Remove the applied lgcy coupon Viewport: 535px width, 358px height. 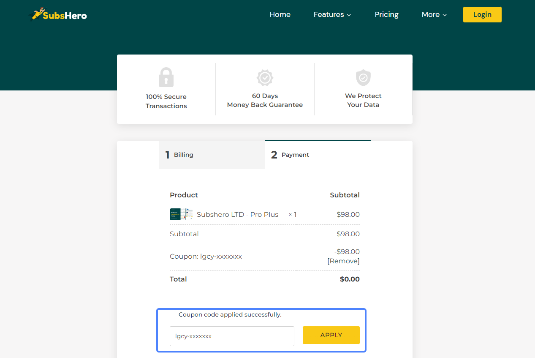click(343, 261)
